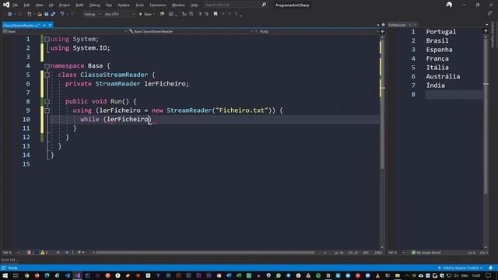Open the Window menu
Viewport: 498px width, 280px height.
pyautogui.click(x=178, y=5)
